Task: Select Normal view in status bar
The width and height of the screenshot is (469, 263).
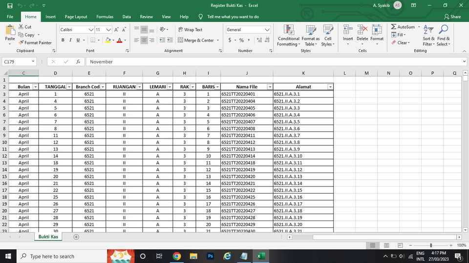Action: click(373, 245)
